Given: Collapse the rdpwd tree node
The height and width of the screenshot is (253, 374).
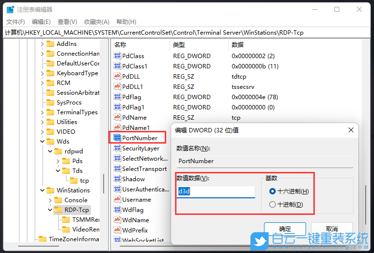Looking at the screenshot, I should [50, 151].
